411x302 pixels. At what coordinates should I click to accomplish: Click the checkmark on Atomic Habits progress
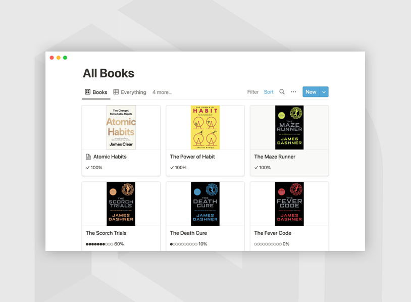[x=87, y=168]
